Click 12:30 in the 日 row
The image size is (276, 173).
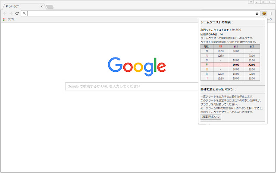pos(220,79)
